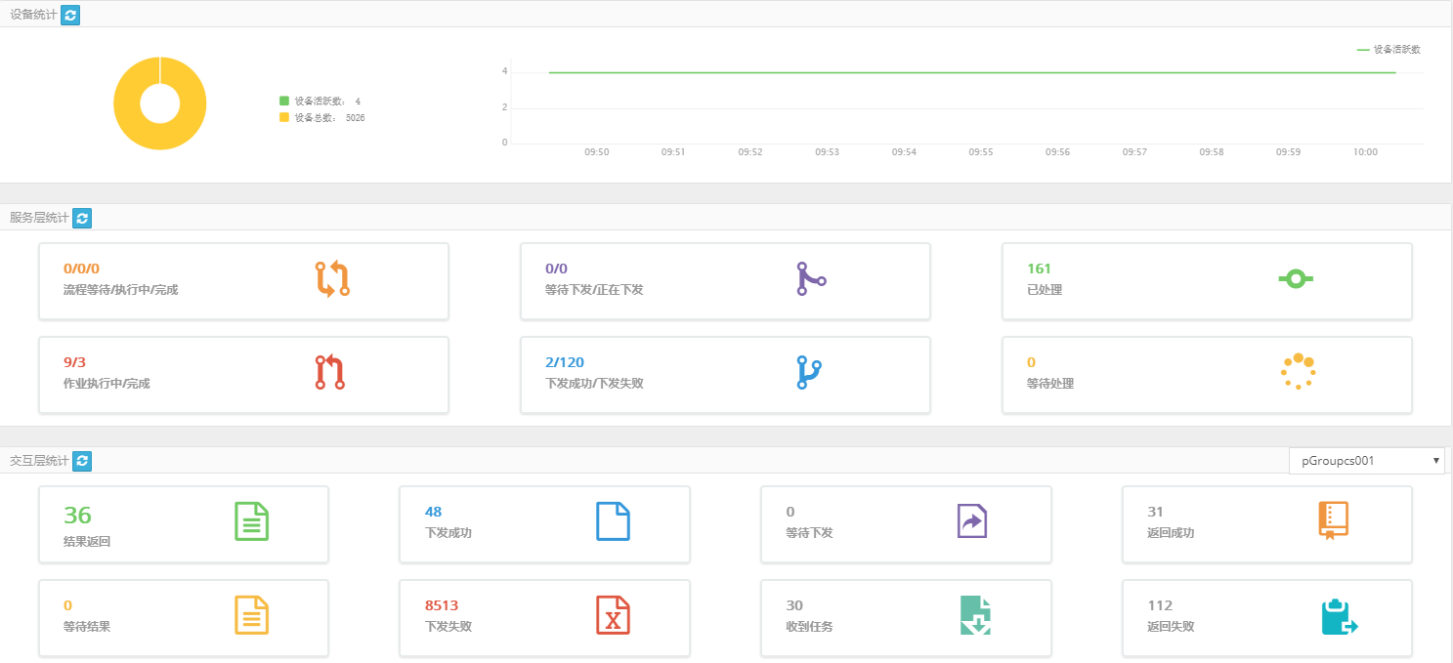Refresh the 服务层统计 section
Screen dimensions: 1453x663
click(x=82, y=219)
